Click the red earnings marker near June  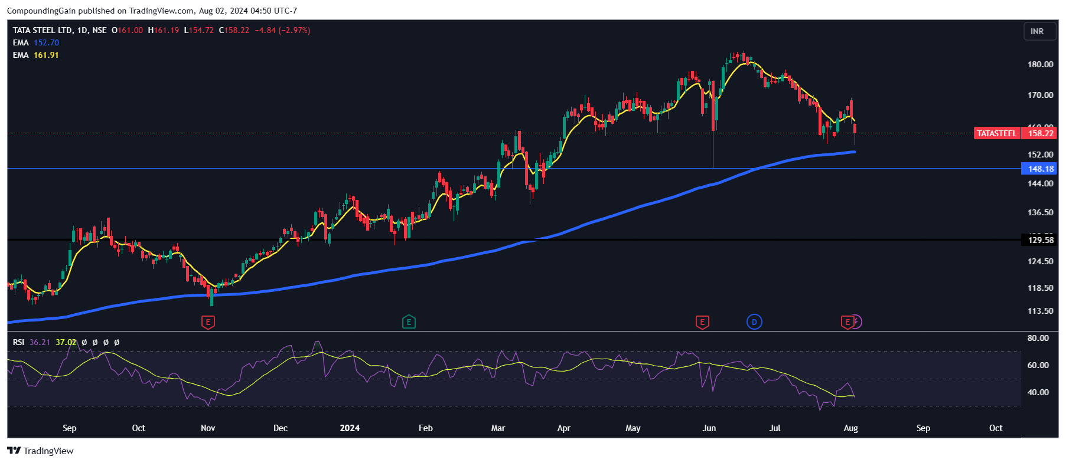(702, 322)
